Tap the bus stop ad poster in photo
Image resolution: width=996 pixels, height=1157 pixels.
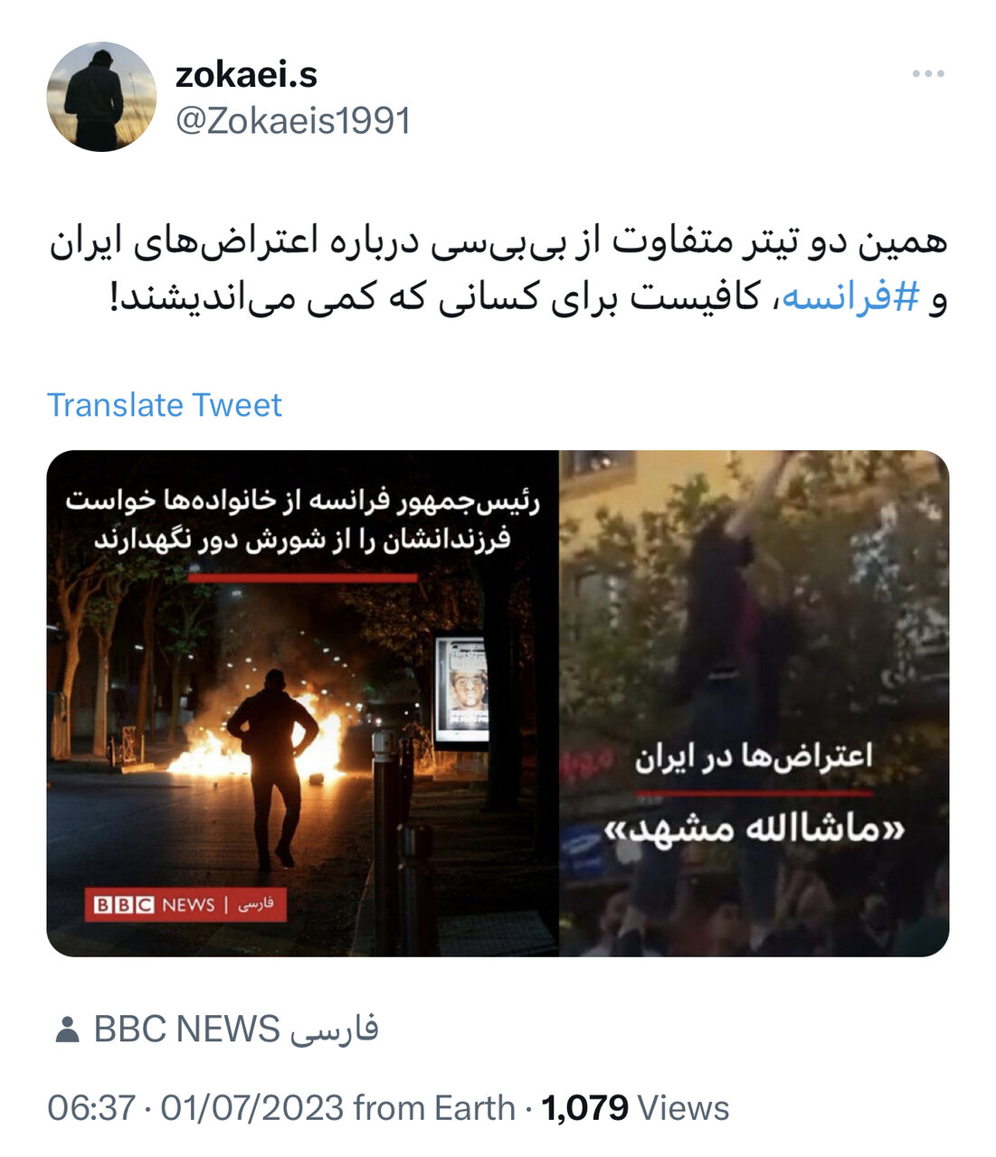point(462,691)
